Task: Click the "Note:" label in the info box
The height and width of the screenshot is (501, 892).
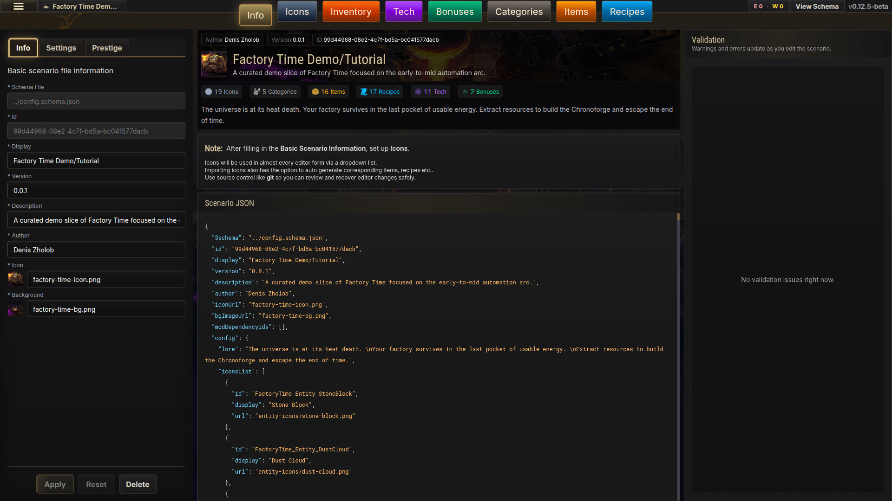Action: pos(214,148)
